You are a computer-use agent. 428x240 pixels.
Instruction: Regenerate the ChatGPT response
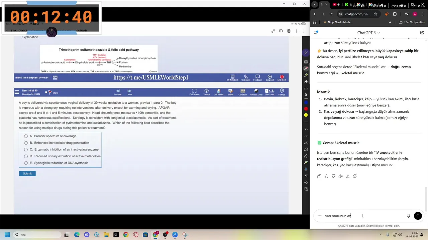point(355,176)
